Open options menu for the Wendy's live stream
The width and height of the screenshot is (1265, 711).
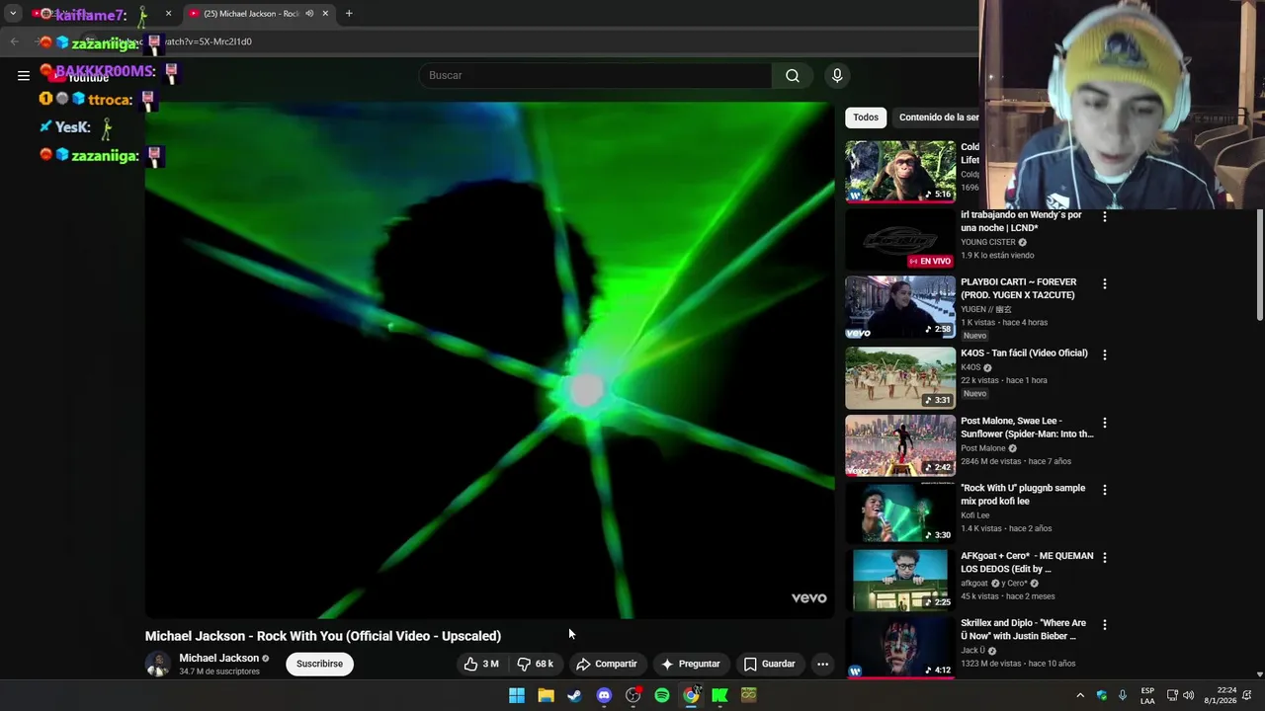click(1105, 216)
